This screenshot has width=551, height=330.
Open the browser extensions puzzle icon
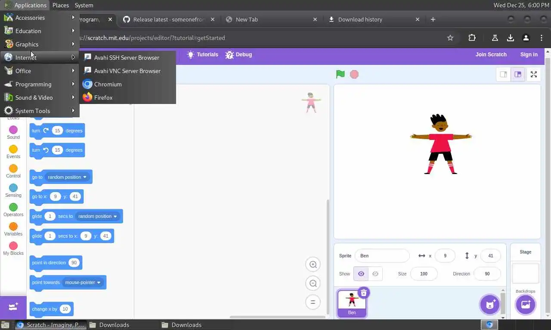472,38
